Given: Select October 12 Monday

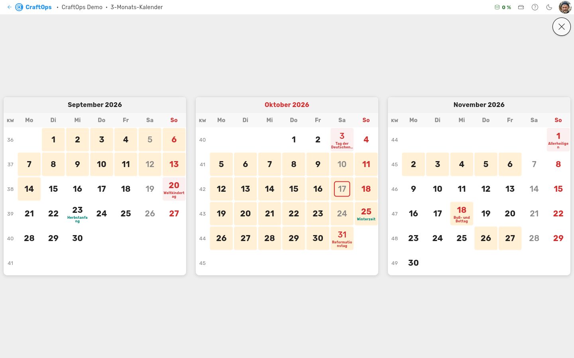Looking at the screenshot, I should (x=221, y=189).
